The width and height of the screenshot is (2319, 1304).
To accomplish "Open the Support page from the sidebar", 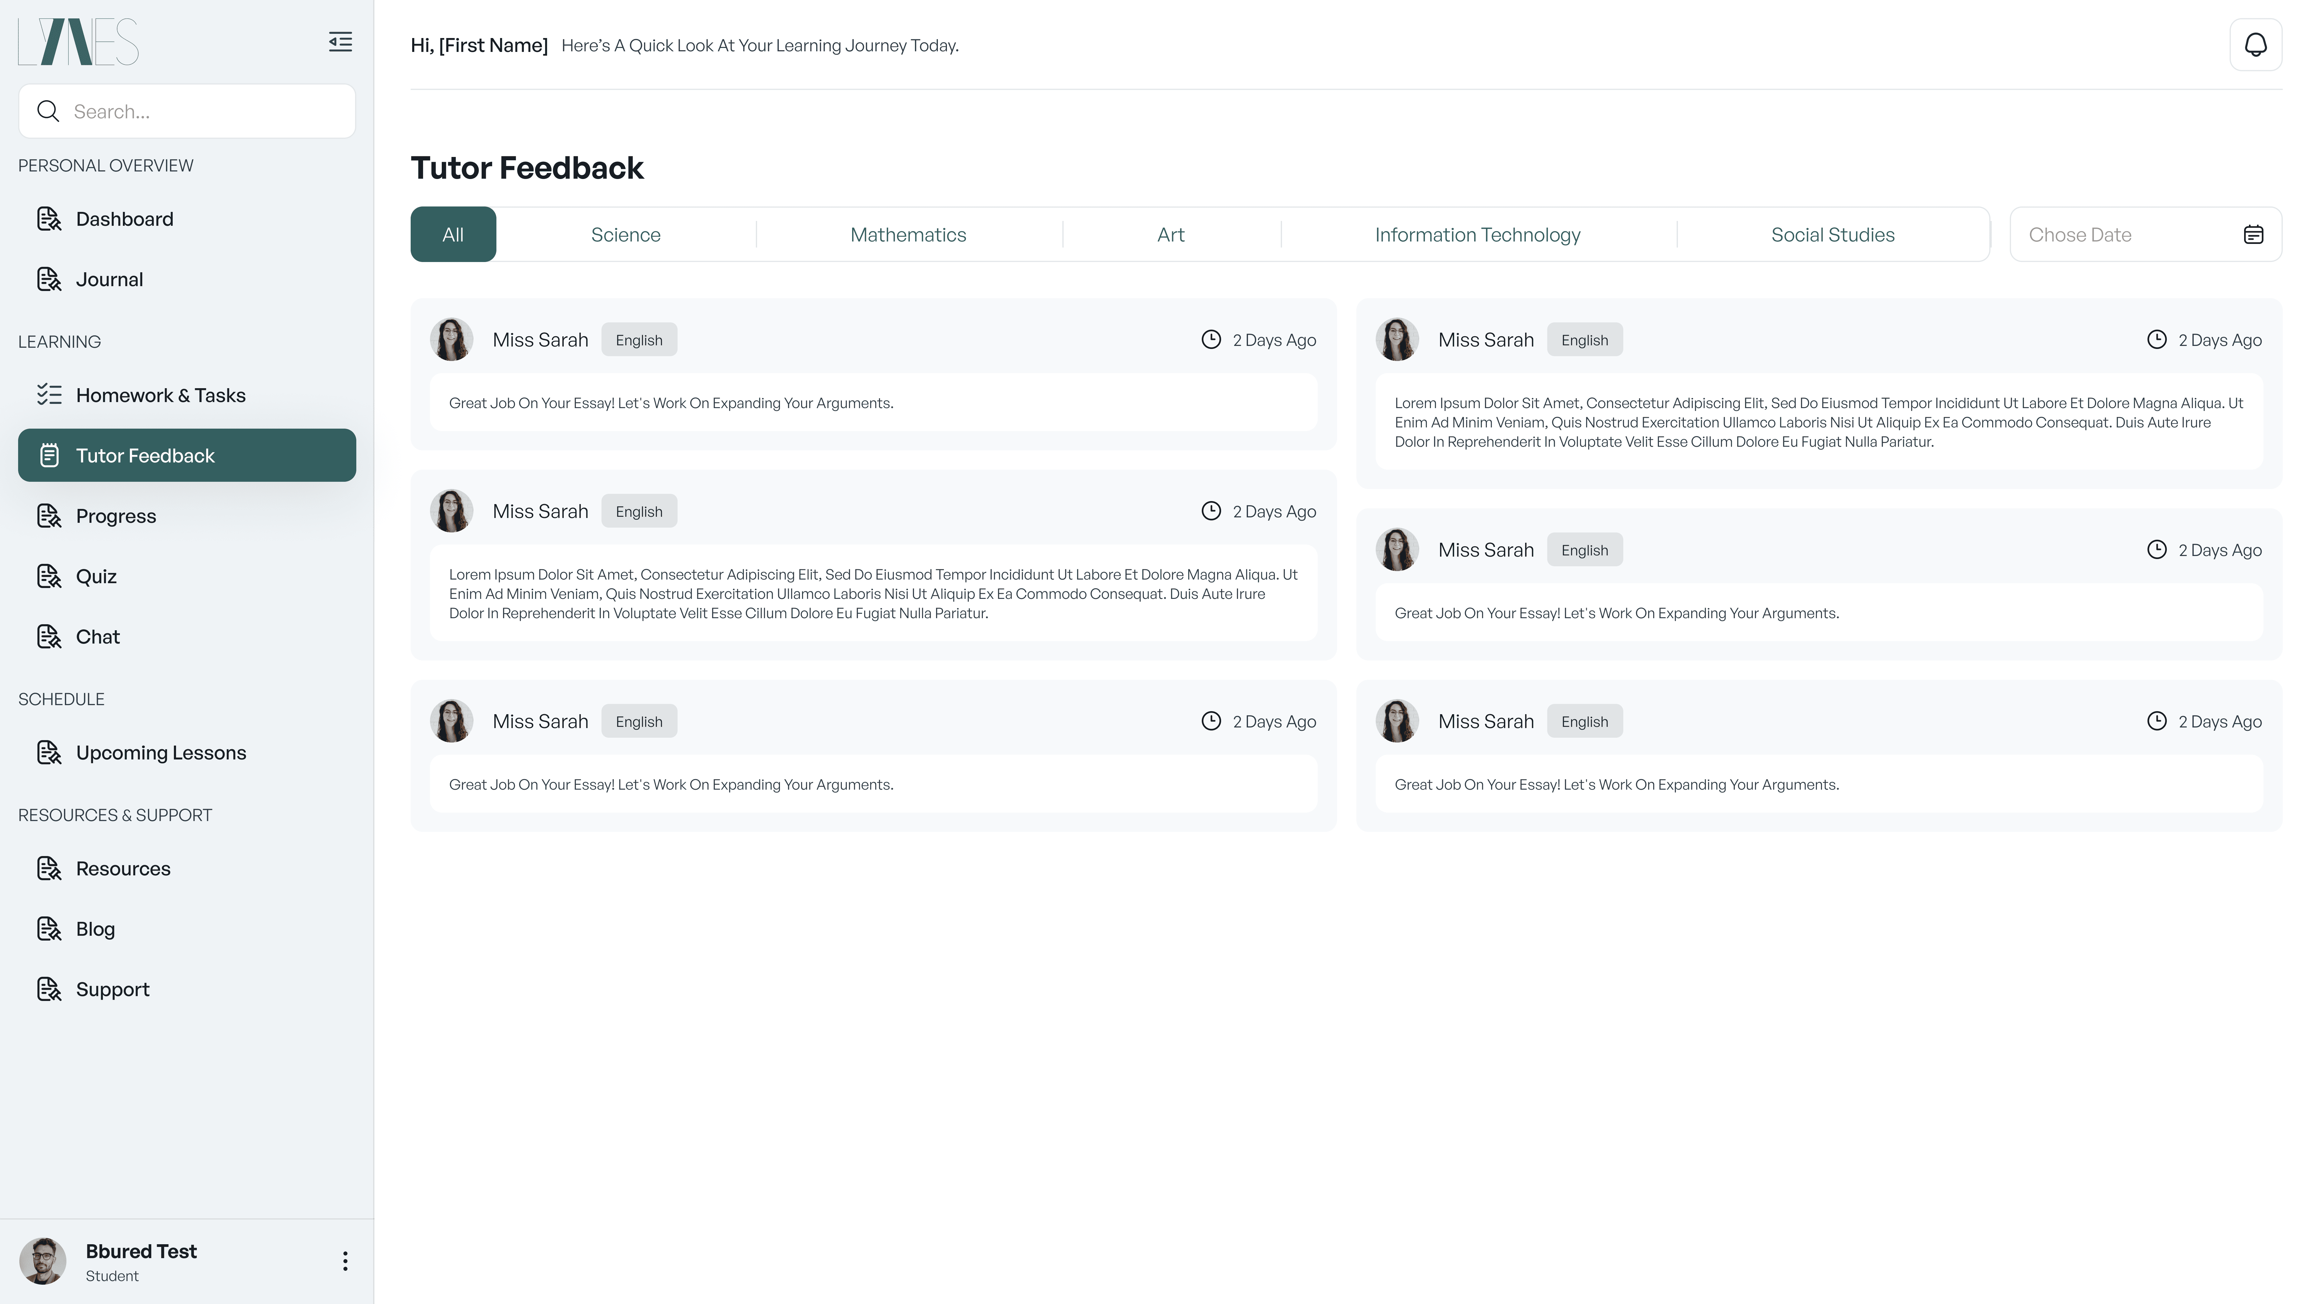I will point(113,989).
